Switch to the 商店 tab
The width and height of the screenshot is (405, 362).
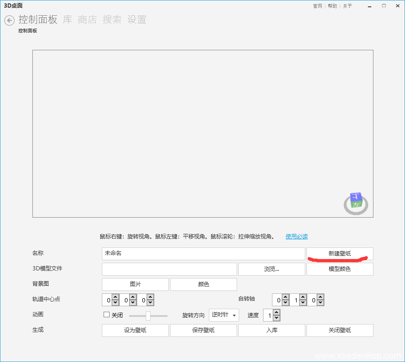87,20
